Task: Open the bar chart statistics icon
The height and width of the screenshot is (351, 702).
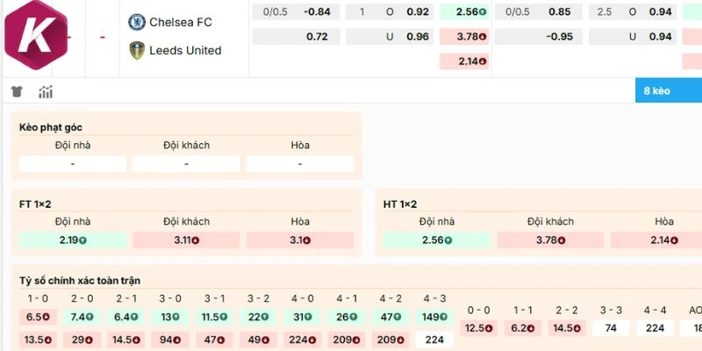Action: coord(46,92)
